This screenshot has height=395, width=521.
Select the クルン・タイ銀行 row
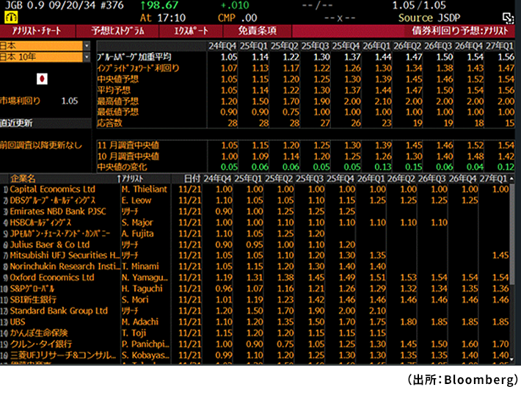click(x=255, y=344)
